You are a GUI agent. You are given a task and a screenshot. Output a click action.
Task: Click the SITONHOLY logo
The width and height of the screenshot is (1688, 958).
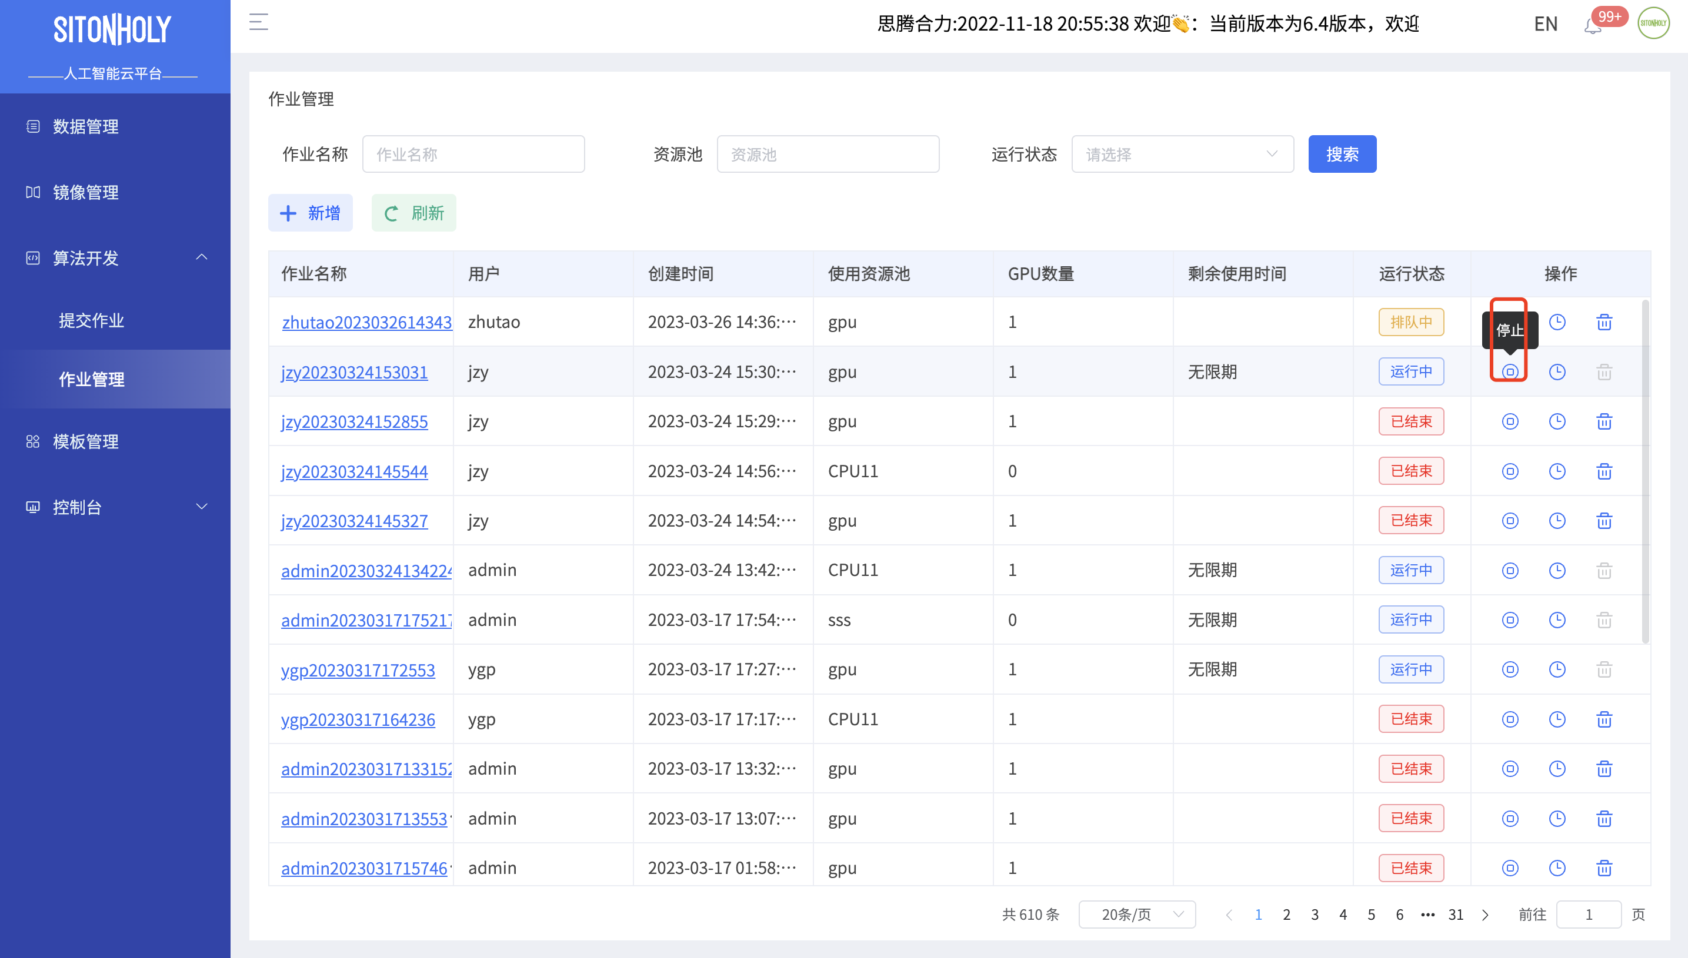point(112,29)
